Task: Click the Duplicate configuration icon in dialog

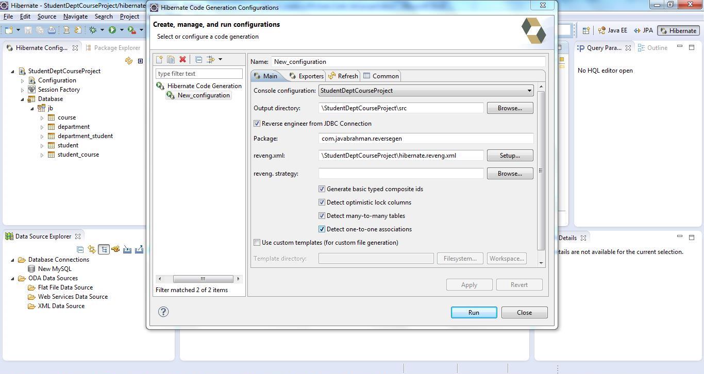Action: (171, 59)
